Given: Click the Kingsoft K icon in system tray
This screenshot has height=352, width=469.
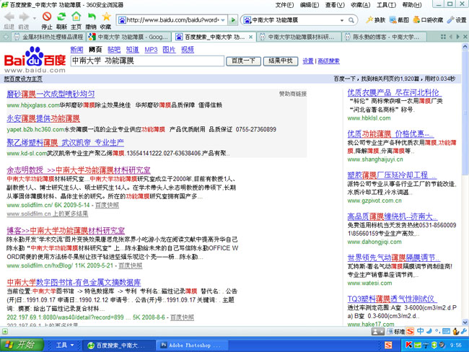Looking at the screenshot, I should (x=408, y=345).
